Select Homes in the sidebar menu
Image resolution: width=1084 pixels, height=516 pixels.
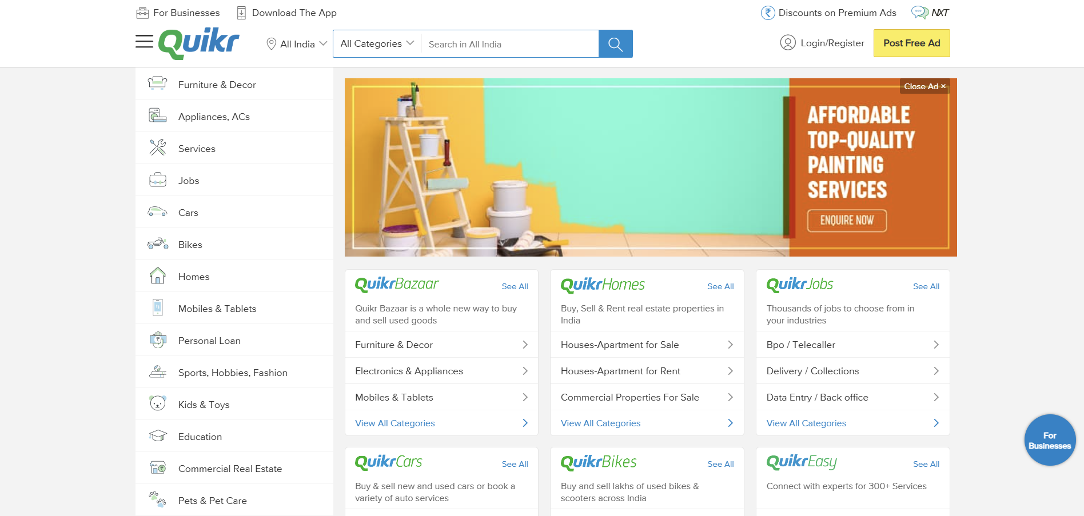234,276
